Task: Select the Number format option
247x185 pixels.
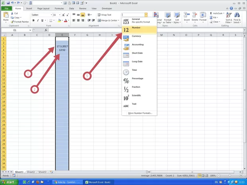Action: [139, 30]
